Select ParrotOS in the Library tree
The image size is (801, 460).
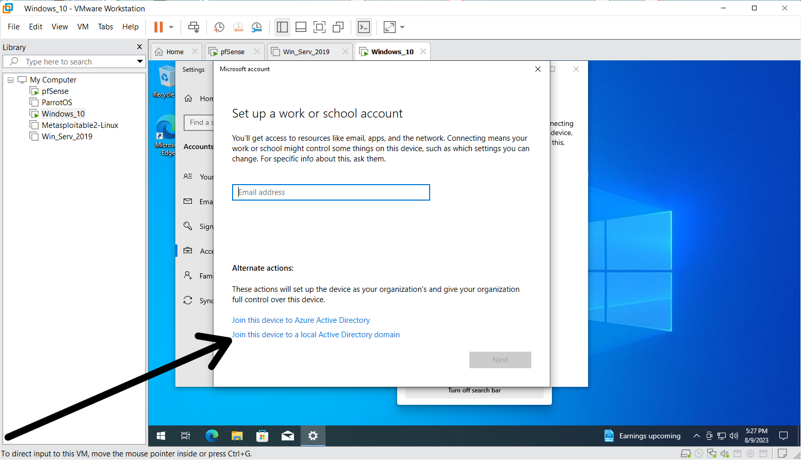pyautogui.click(x=57, y=103)
